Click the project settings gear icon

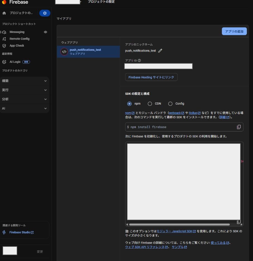[45, 13]
